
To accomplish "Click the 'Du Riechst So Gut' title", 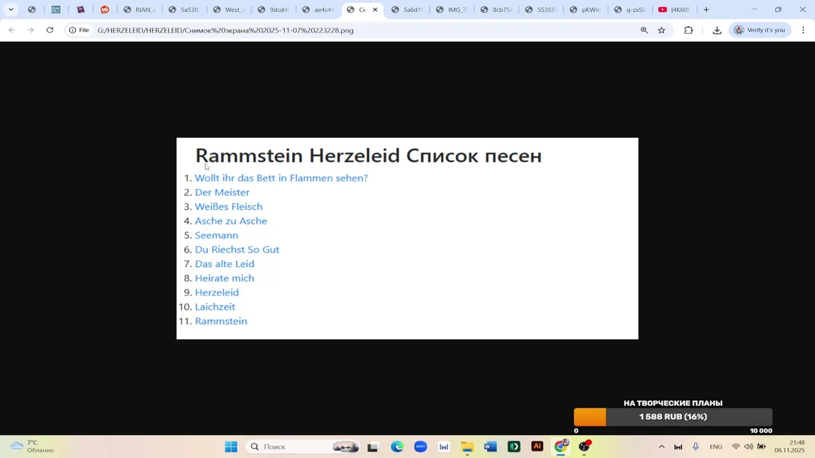I will pyautogui.click(x=237, y=249).
